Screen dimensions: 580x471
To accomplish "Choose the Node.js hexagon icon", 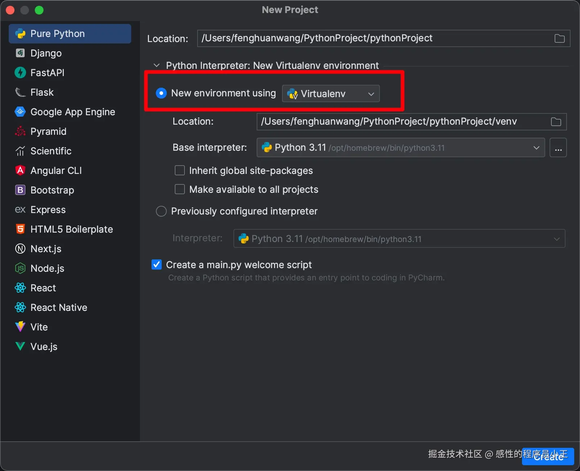I will pos(20,268).
